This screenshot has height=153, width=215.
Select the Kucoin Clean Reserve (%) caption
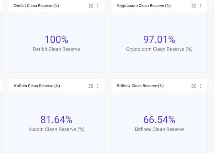[56, 129]
